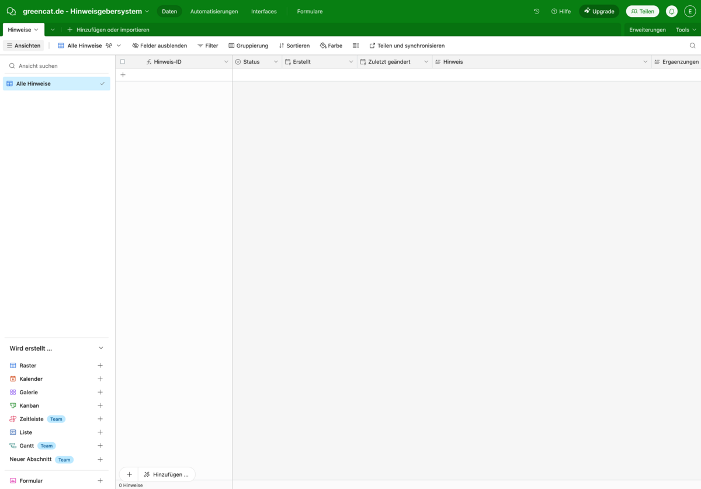Open the Formulare tab

coord(310,11)
